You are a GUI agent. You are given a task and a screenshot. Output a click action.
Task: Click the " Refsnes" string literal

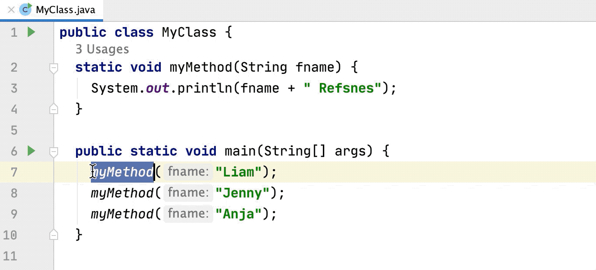pos(343,88)
